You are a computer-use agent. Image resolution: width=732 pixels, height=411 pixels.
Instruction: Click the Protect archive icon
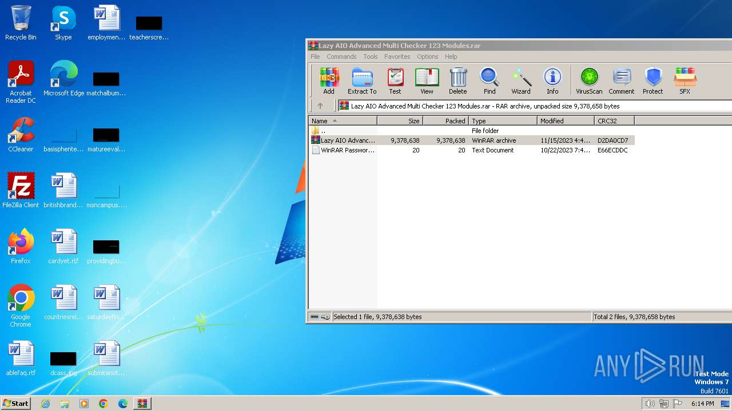[x=653, y=80]
